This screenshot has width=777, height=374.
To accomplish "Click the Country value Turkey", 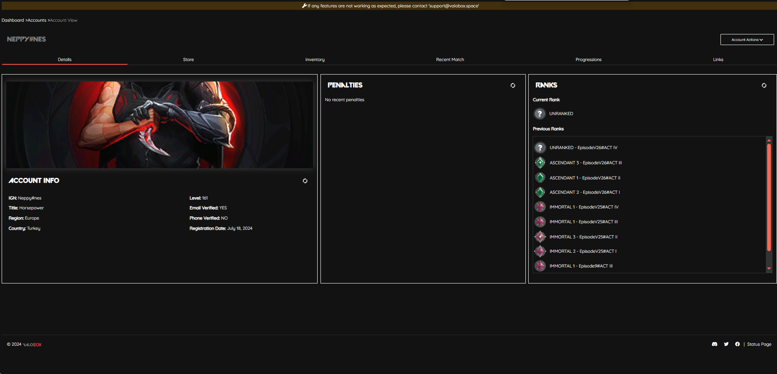I will click(x=34, y=228).
